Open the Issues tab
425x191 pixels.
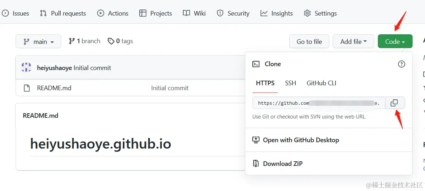[x=15, y=13]
